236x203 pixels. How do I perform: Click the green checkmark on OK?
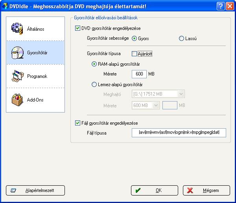[138, 190]
